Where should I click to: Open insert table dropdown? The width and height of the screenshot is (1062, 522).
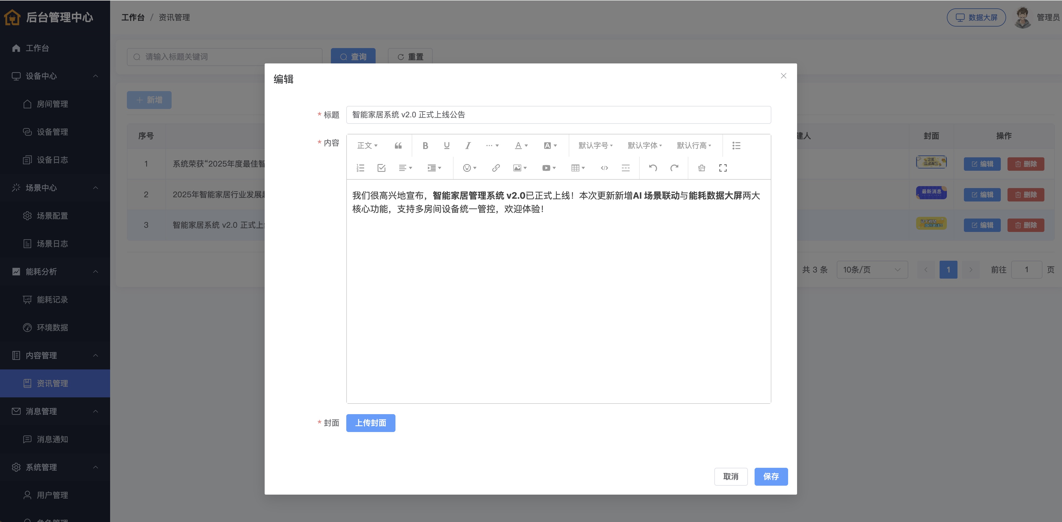(x=578, y=168)
